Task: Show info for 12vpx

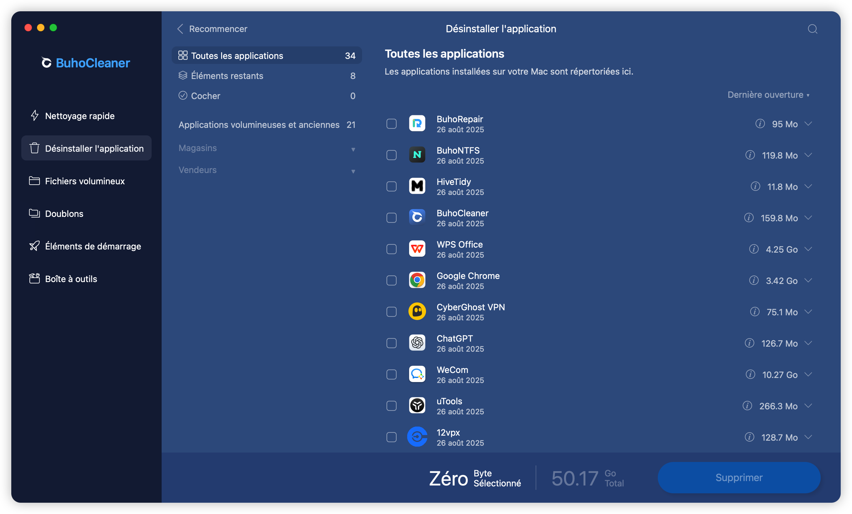Action: [749, 437]
